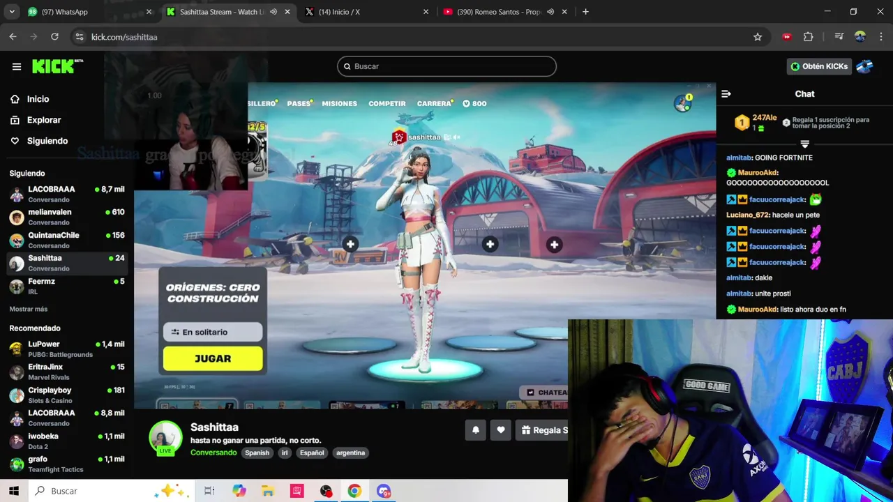Open the Conversando category link
The width and height of the screenshot is (893, 502).
[213, 452]
